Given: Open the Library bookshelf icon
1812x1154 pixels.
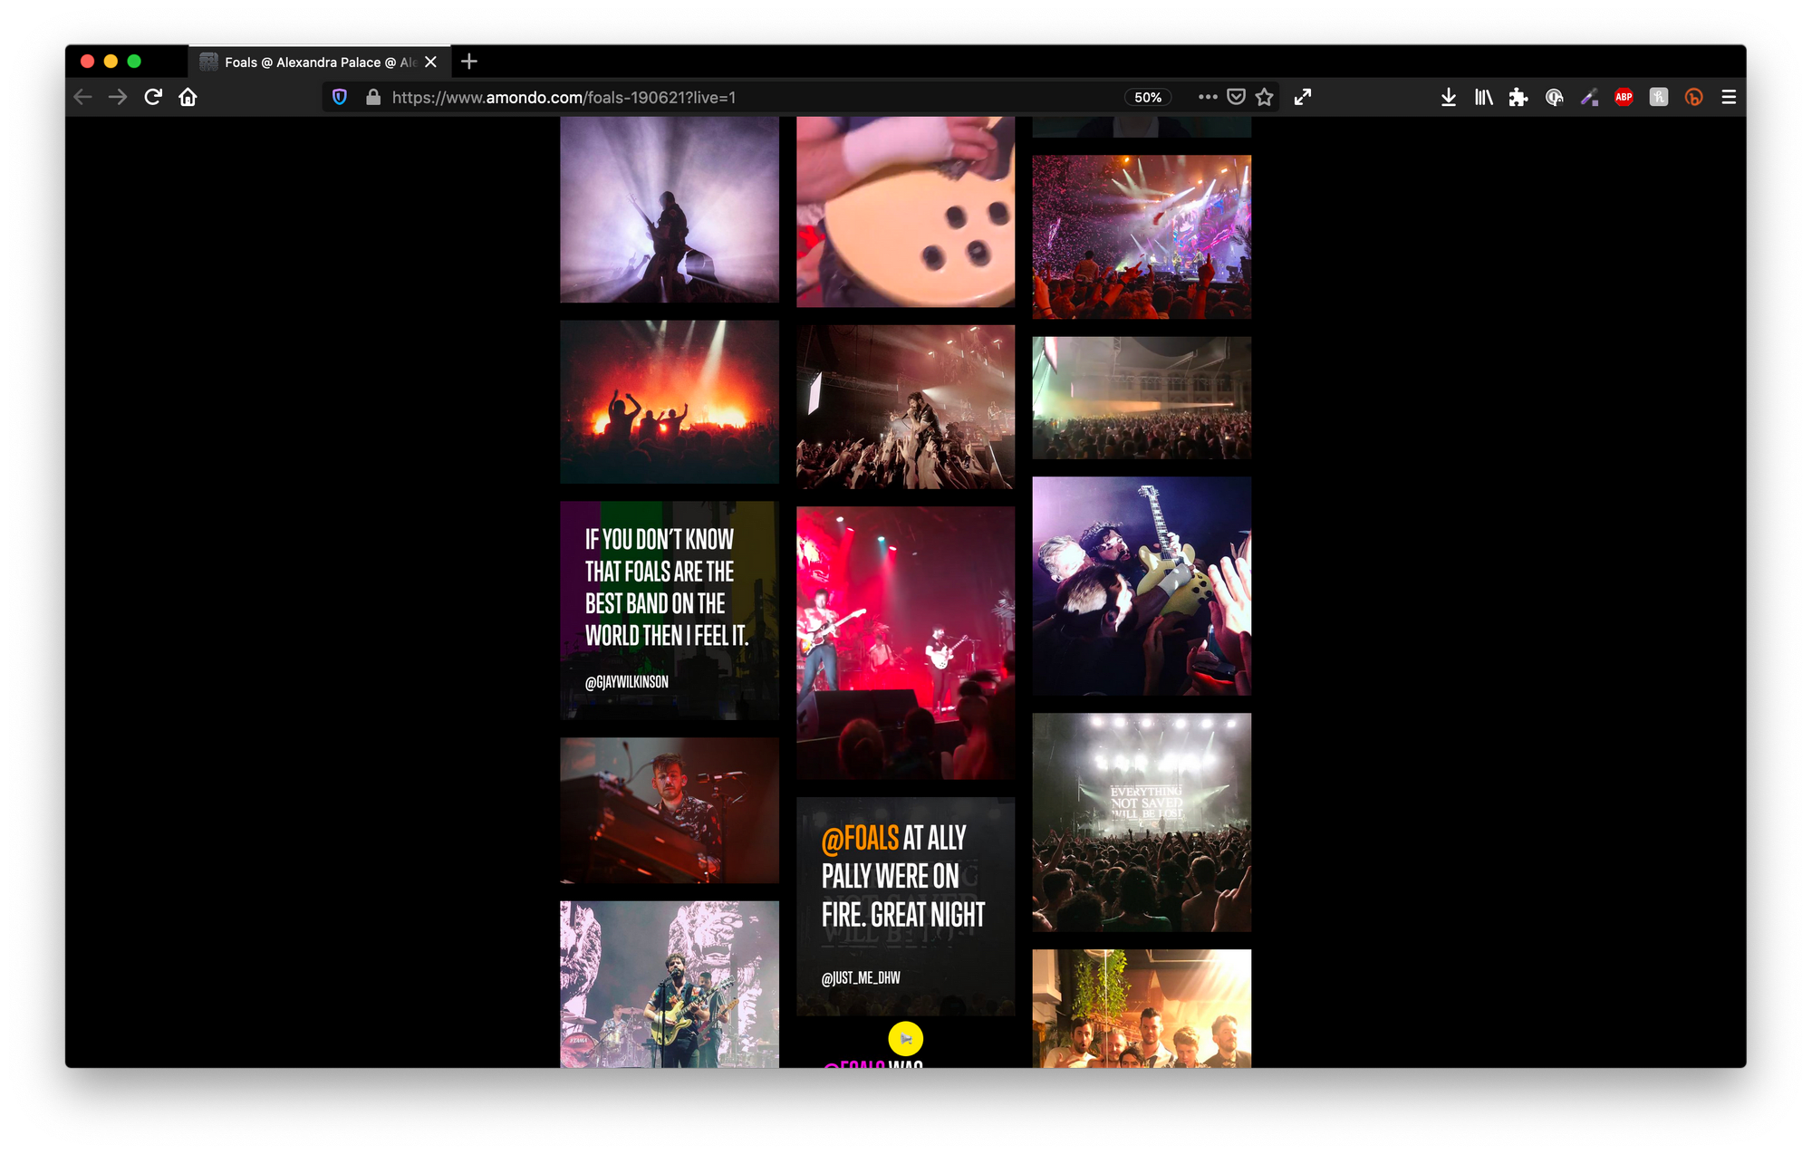Looking at the screenshot, I should click(1483, 97).
